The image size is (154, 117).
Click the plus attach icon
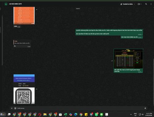(12, 108)
